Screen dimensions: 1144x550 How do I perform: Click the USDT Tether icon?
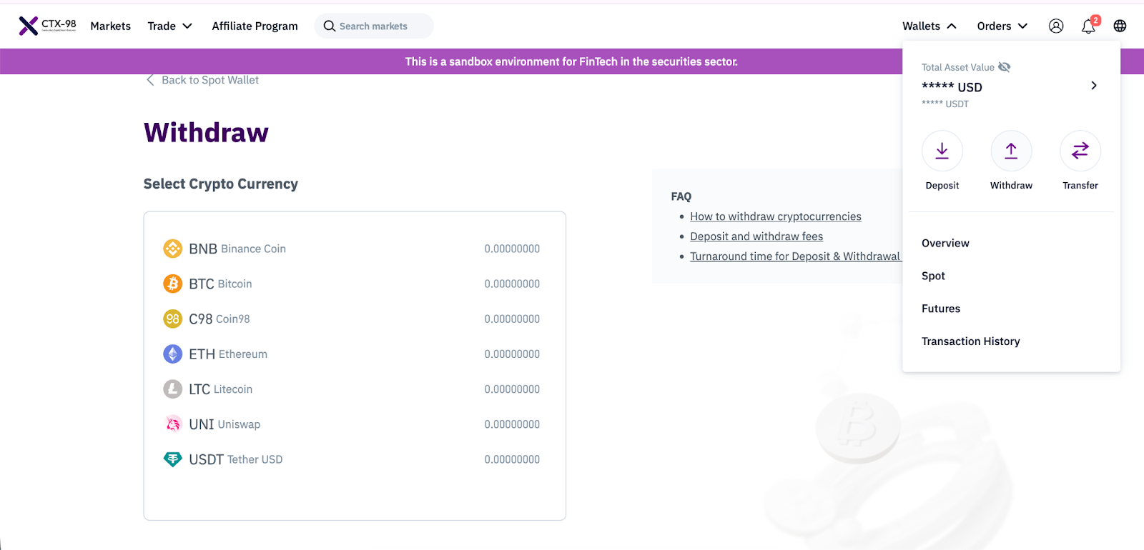click(x=172, y=459)
